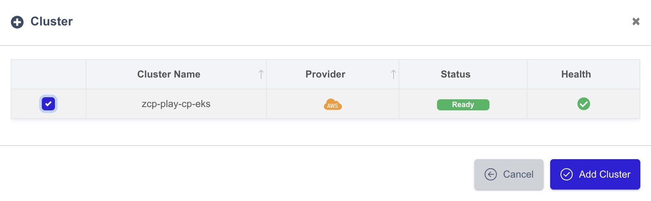Screen dimensions: 651x201
Task: Sort by Cluster Name using the arrow
Action: coord(261,74)
